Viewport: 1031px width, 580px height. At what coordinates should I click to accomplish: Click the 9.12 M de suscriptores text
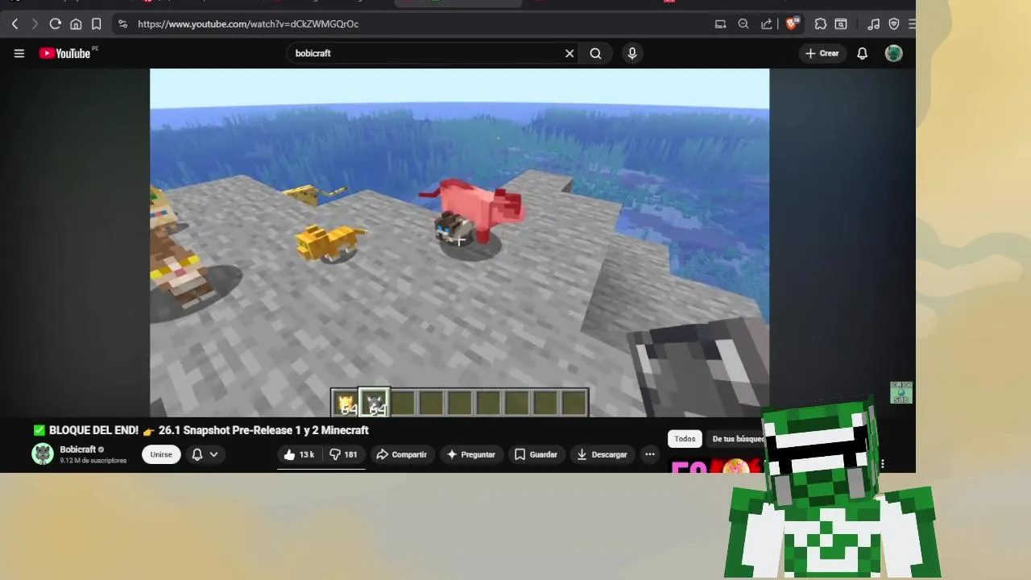click(93, 461)
